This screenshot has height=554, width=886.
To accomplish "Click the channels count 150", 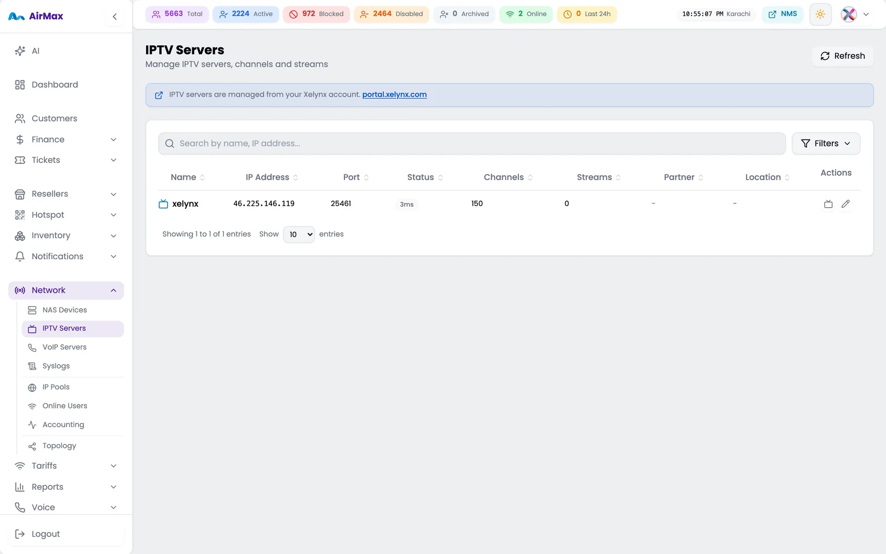I will pos(477,204).
